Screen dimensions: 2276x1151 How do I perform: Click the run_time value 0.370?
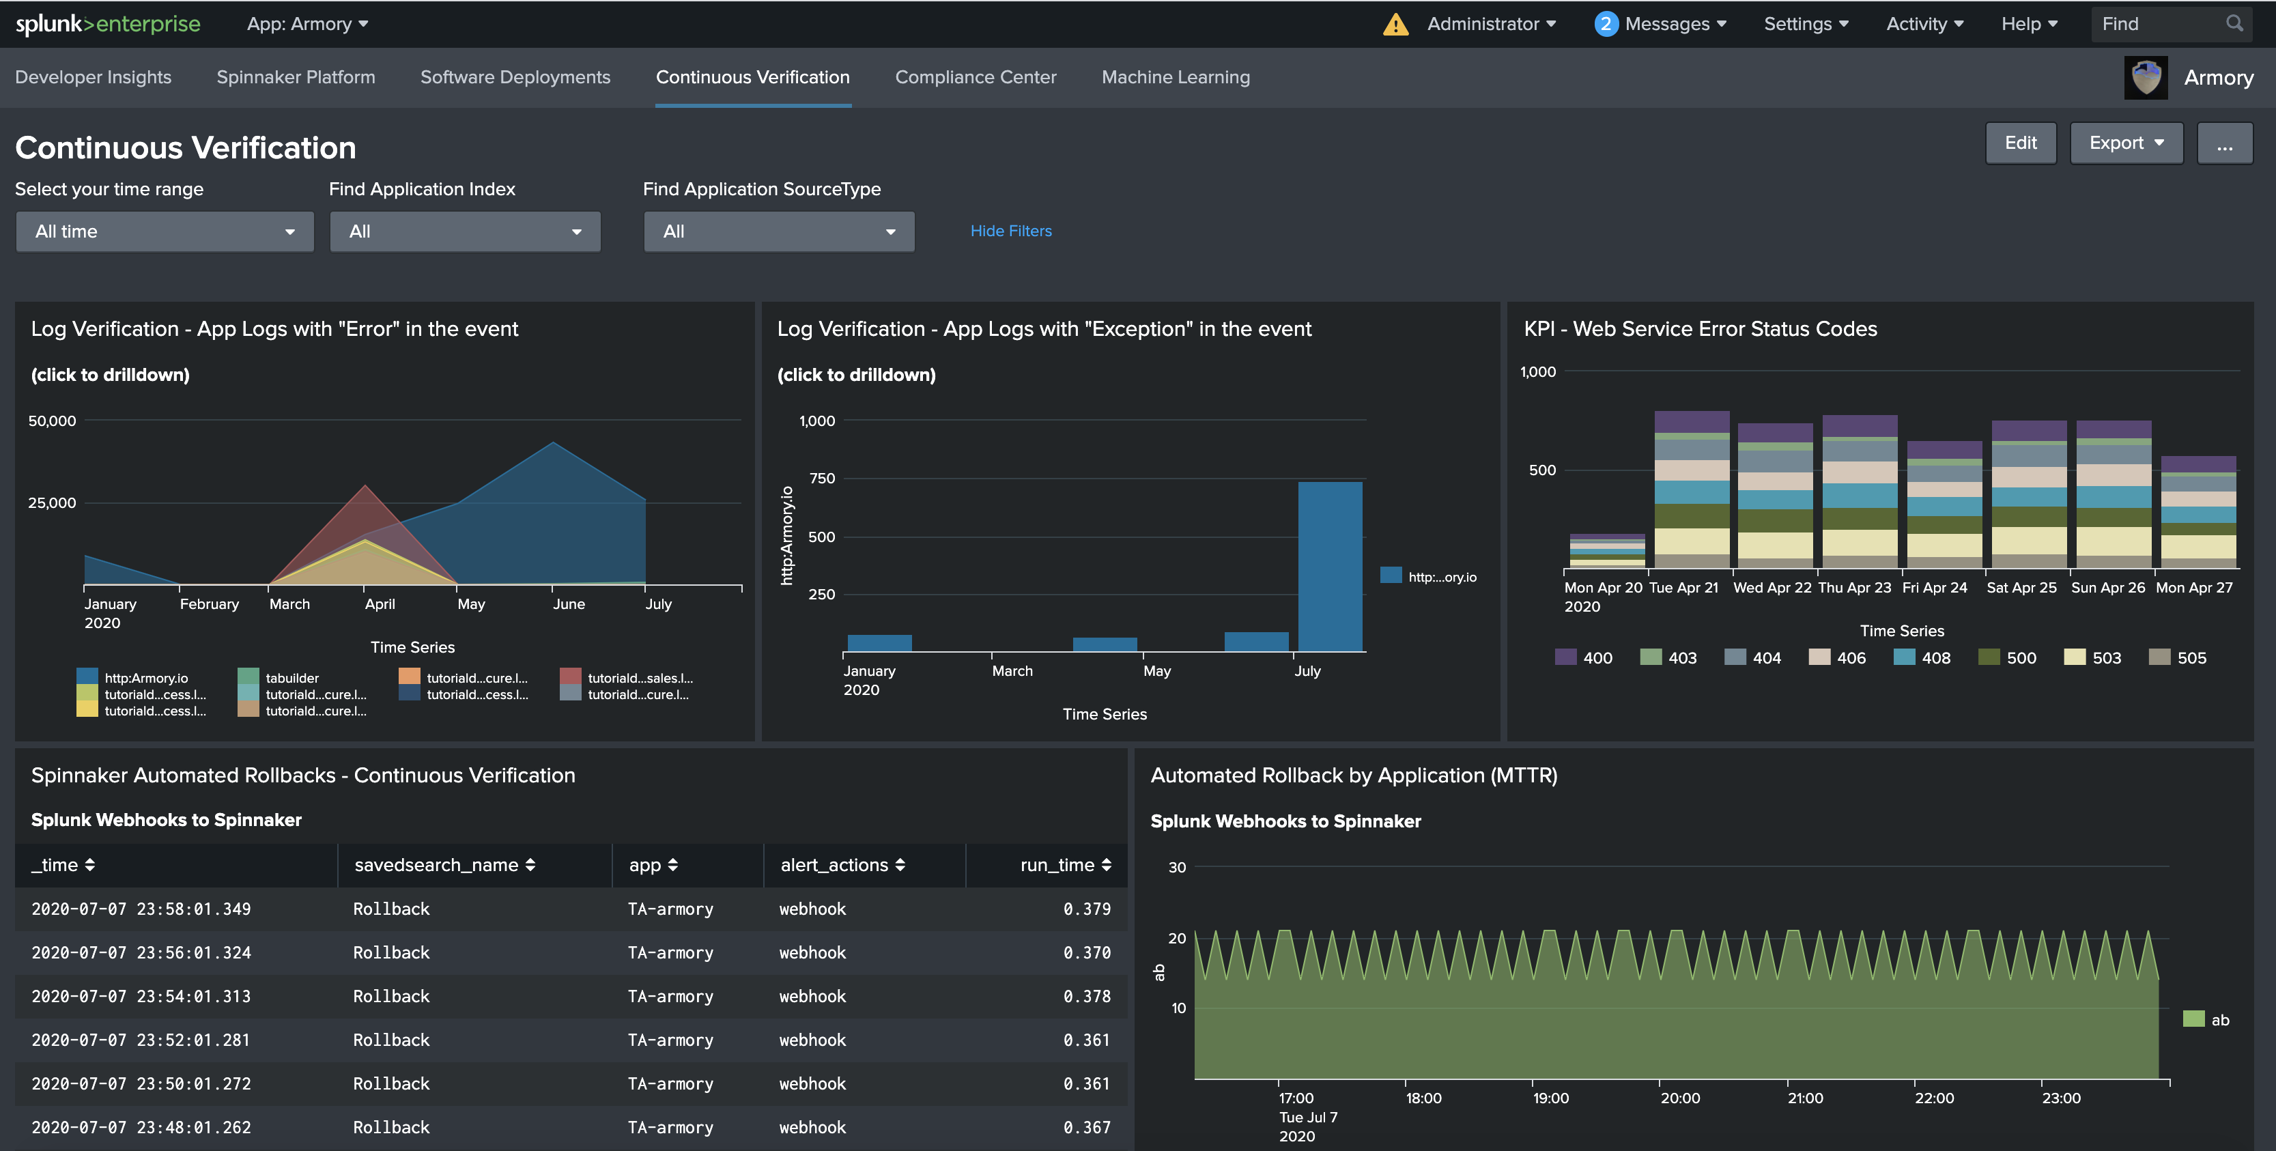[x=1086, y=952]
